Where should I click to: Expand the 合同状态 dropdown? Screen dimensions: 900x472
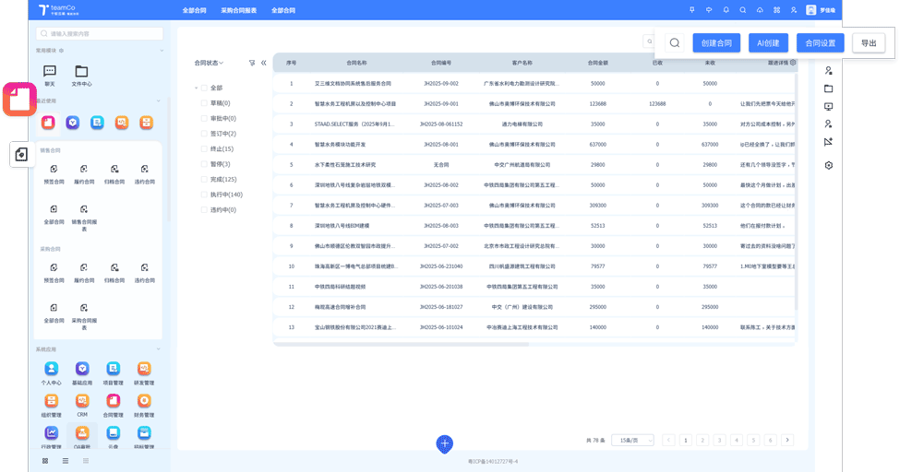[209, 63]
